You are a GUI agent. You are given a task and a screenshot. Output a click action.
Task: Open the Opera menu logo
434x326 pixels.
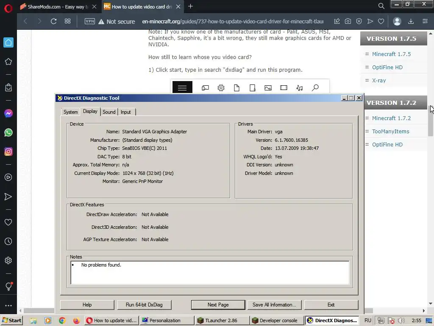pos(8,8)
